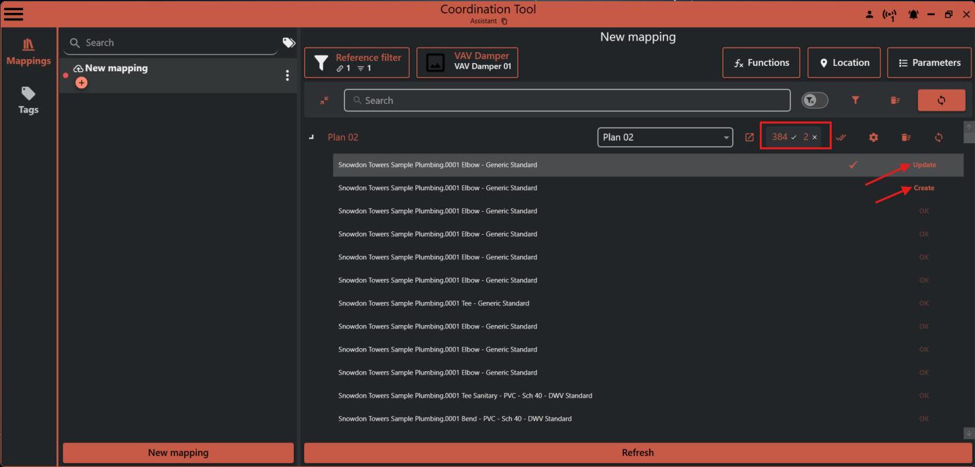This screenshot has width=975, height=467.
Task: Click the notifications bell icon
Action: (913, 14)
